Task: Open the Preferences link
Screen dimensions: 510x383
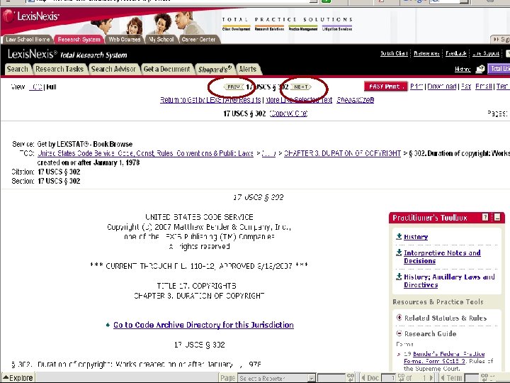Action: tap(426, 53)
